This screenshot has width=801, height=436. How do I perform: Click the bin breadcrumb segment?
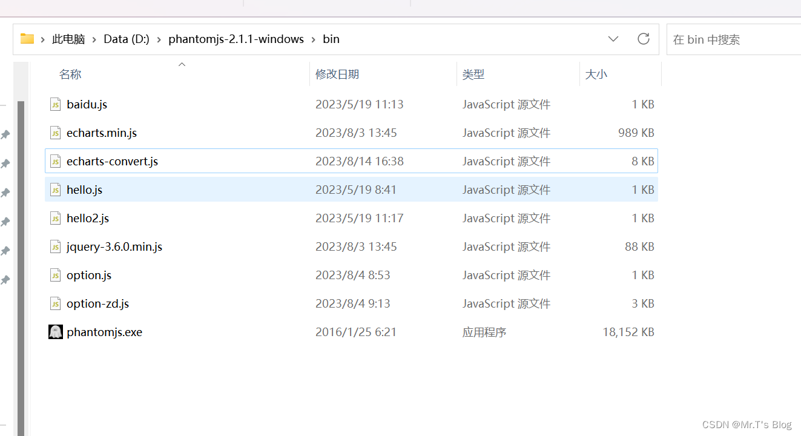coord(331,39)
